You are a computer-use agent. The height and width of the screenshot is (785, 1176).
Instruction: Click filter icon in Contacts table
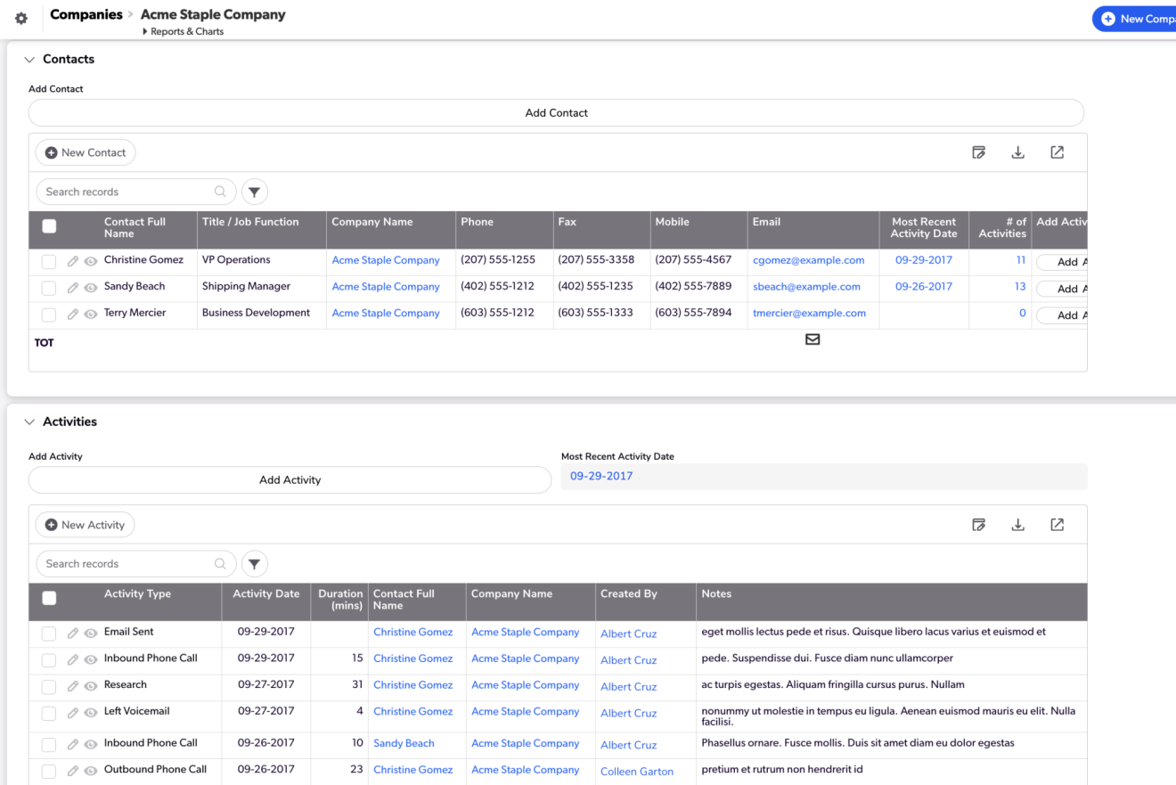coord(254,192)
